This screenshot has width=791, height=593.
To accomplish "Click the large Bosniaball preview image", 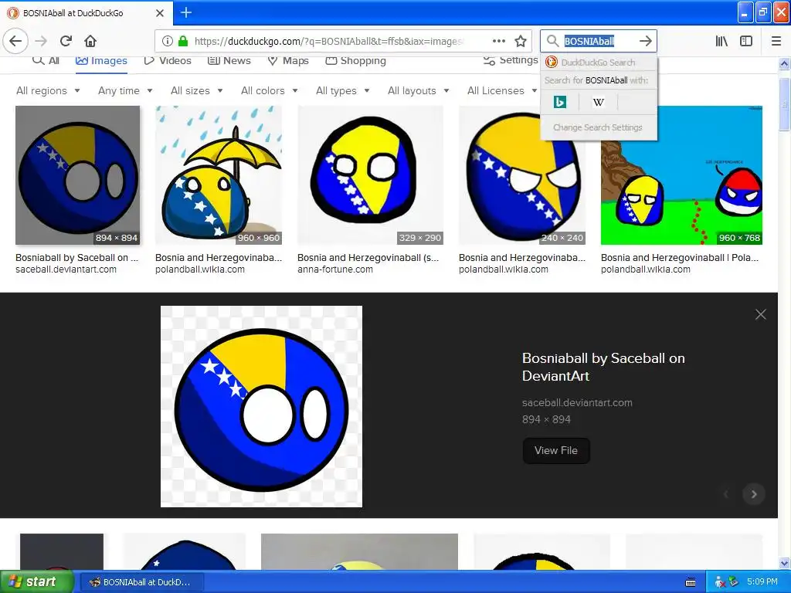I will [261, 406].
